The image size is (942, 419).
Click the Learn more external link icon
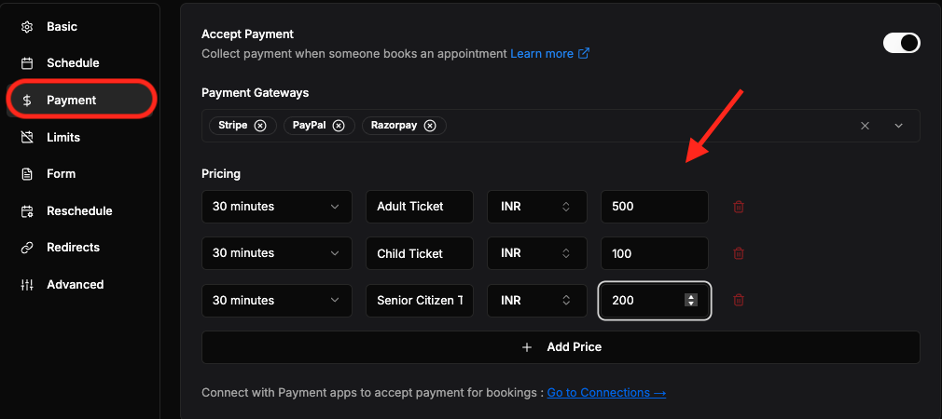click(583, 53)
